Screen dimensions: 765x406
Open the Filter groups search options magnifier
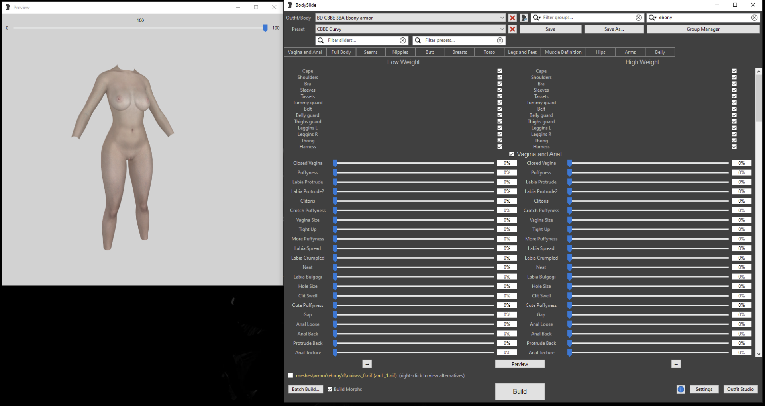click(x=537, y=18)
